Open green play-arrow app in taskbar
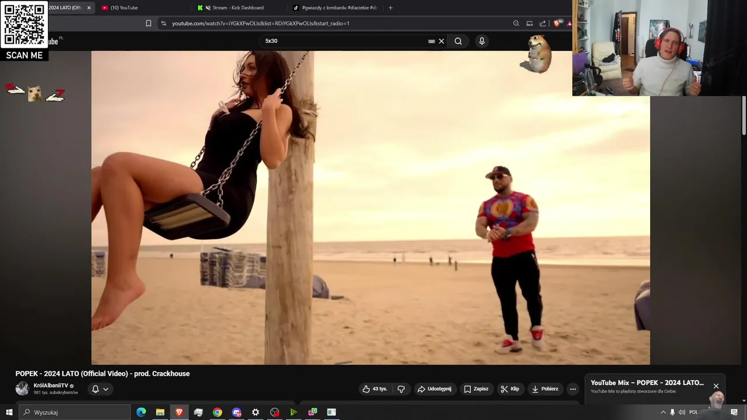Viewport: 747px width, 420px height. click(x=294, y=412)
